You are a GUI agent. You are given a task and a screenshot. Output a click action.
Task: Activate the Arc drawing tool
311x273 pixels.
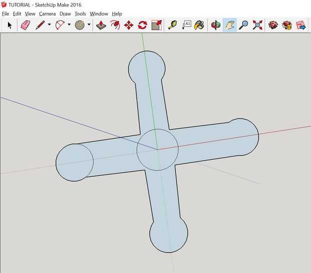pos(60,25)
